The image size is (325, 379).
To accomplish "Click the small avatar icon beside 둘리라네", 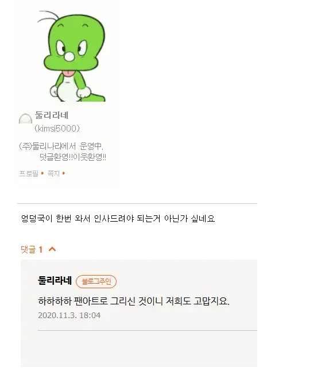I will 26,119.
